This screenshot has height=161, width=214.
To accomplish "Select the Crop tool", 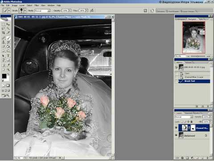I will pyautogui.click(x=4, y=33).
